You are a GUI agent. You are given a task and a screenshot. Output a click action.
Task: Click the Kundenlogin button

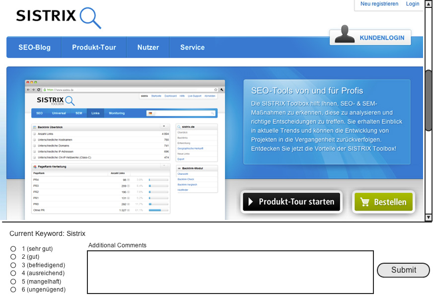pos(381,38)
